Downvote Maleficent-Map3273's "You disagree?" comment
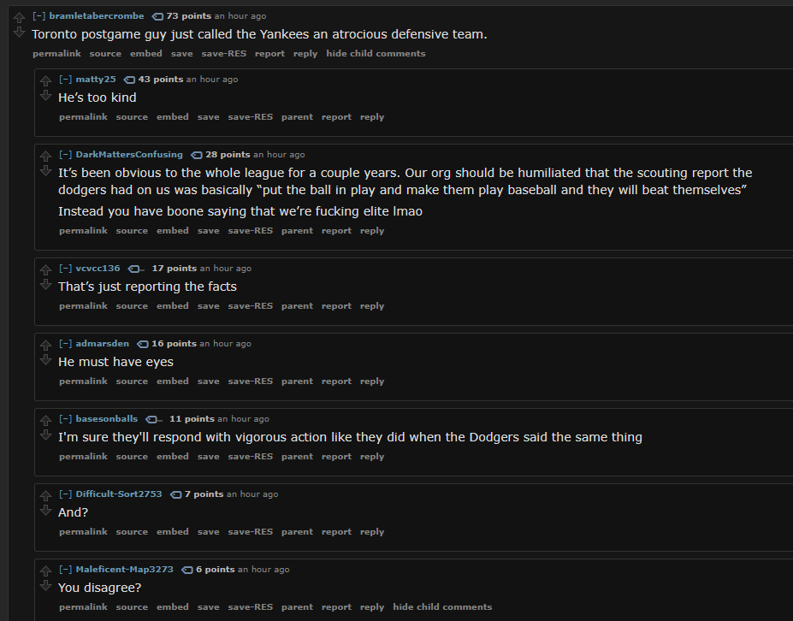The height and width of the screenshot is (621, 793). coord(45,586)
